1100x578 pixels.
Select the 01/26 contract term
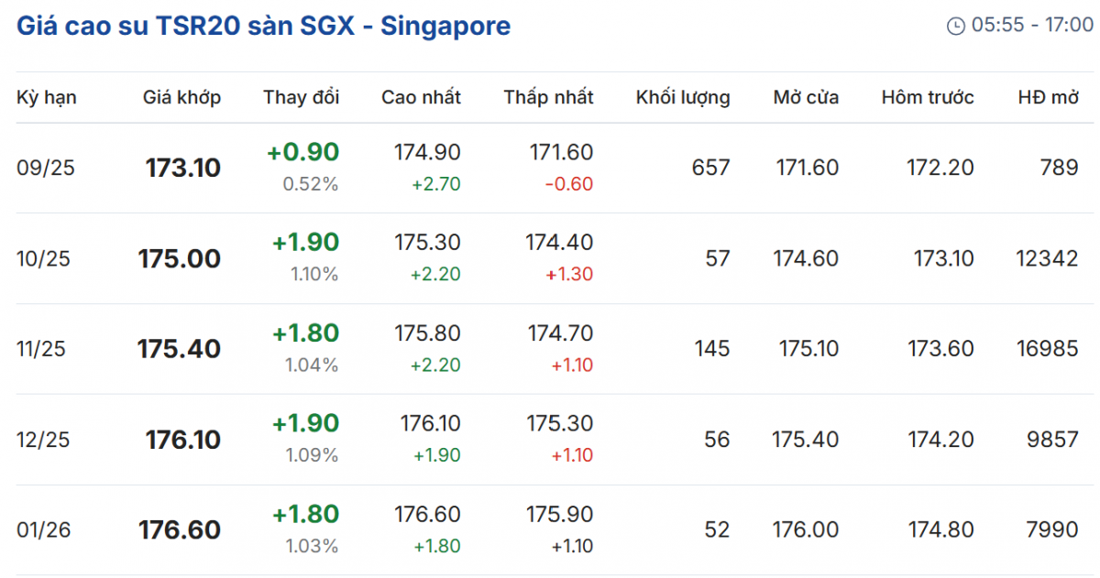(42, 530)
